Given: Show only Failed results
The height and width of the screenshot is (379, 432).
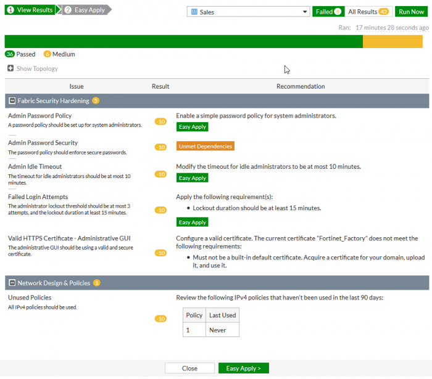Looking at the screenshot, I should [327, 12].
